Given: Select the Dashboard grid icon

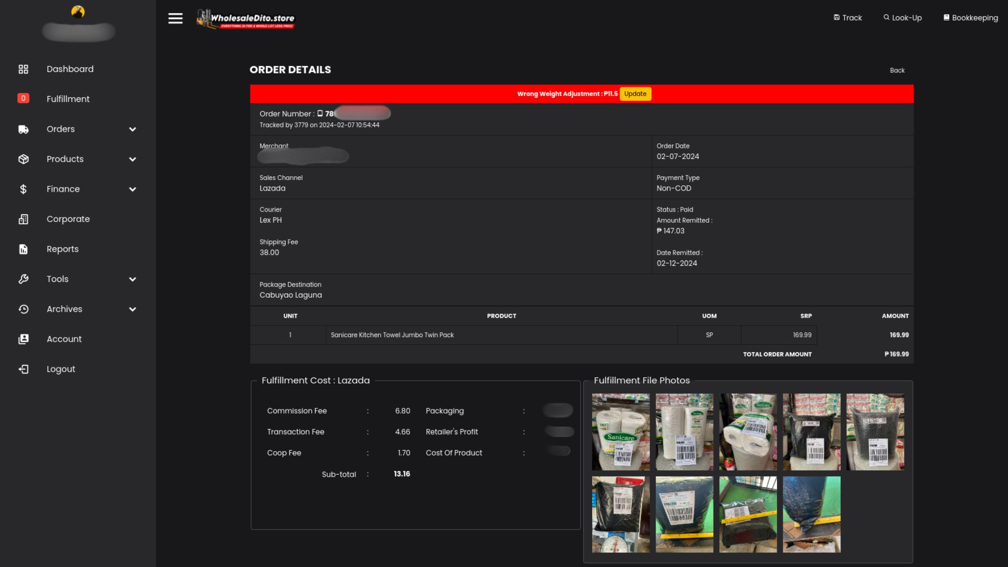Looking at the screenshot, I should point(24,69).
